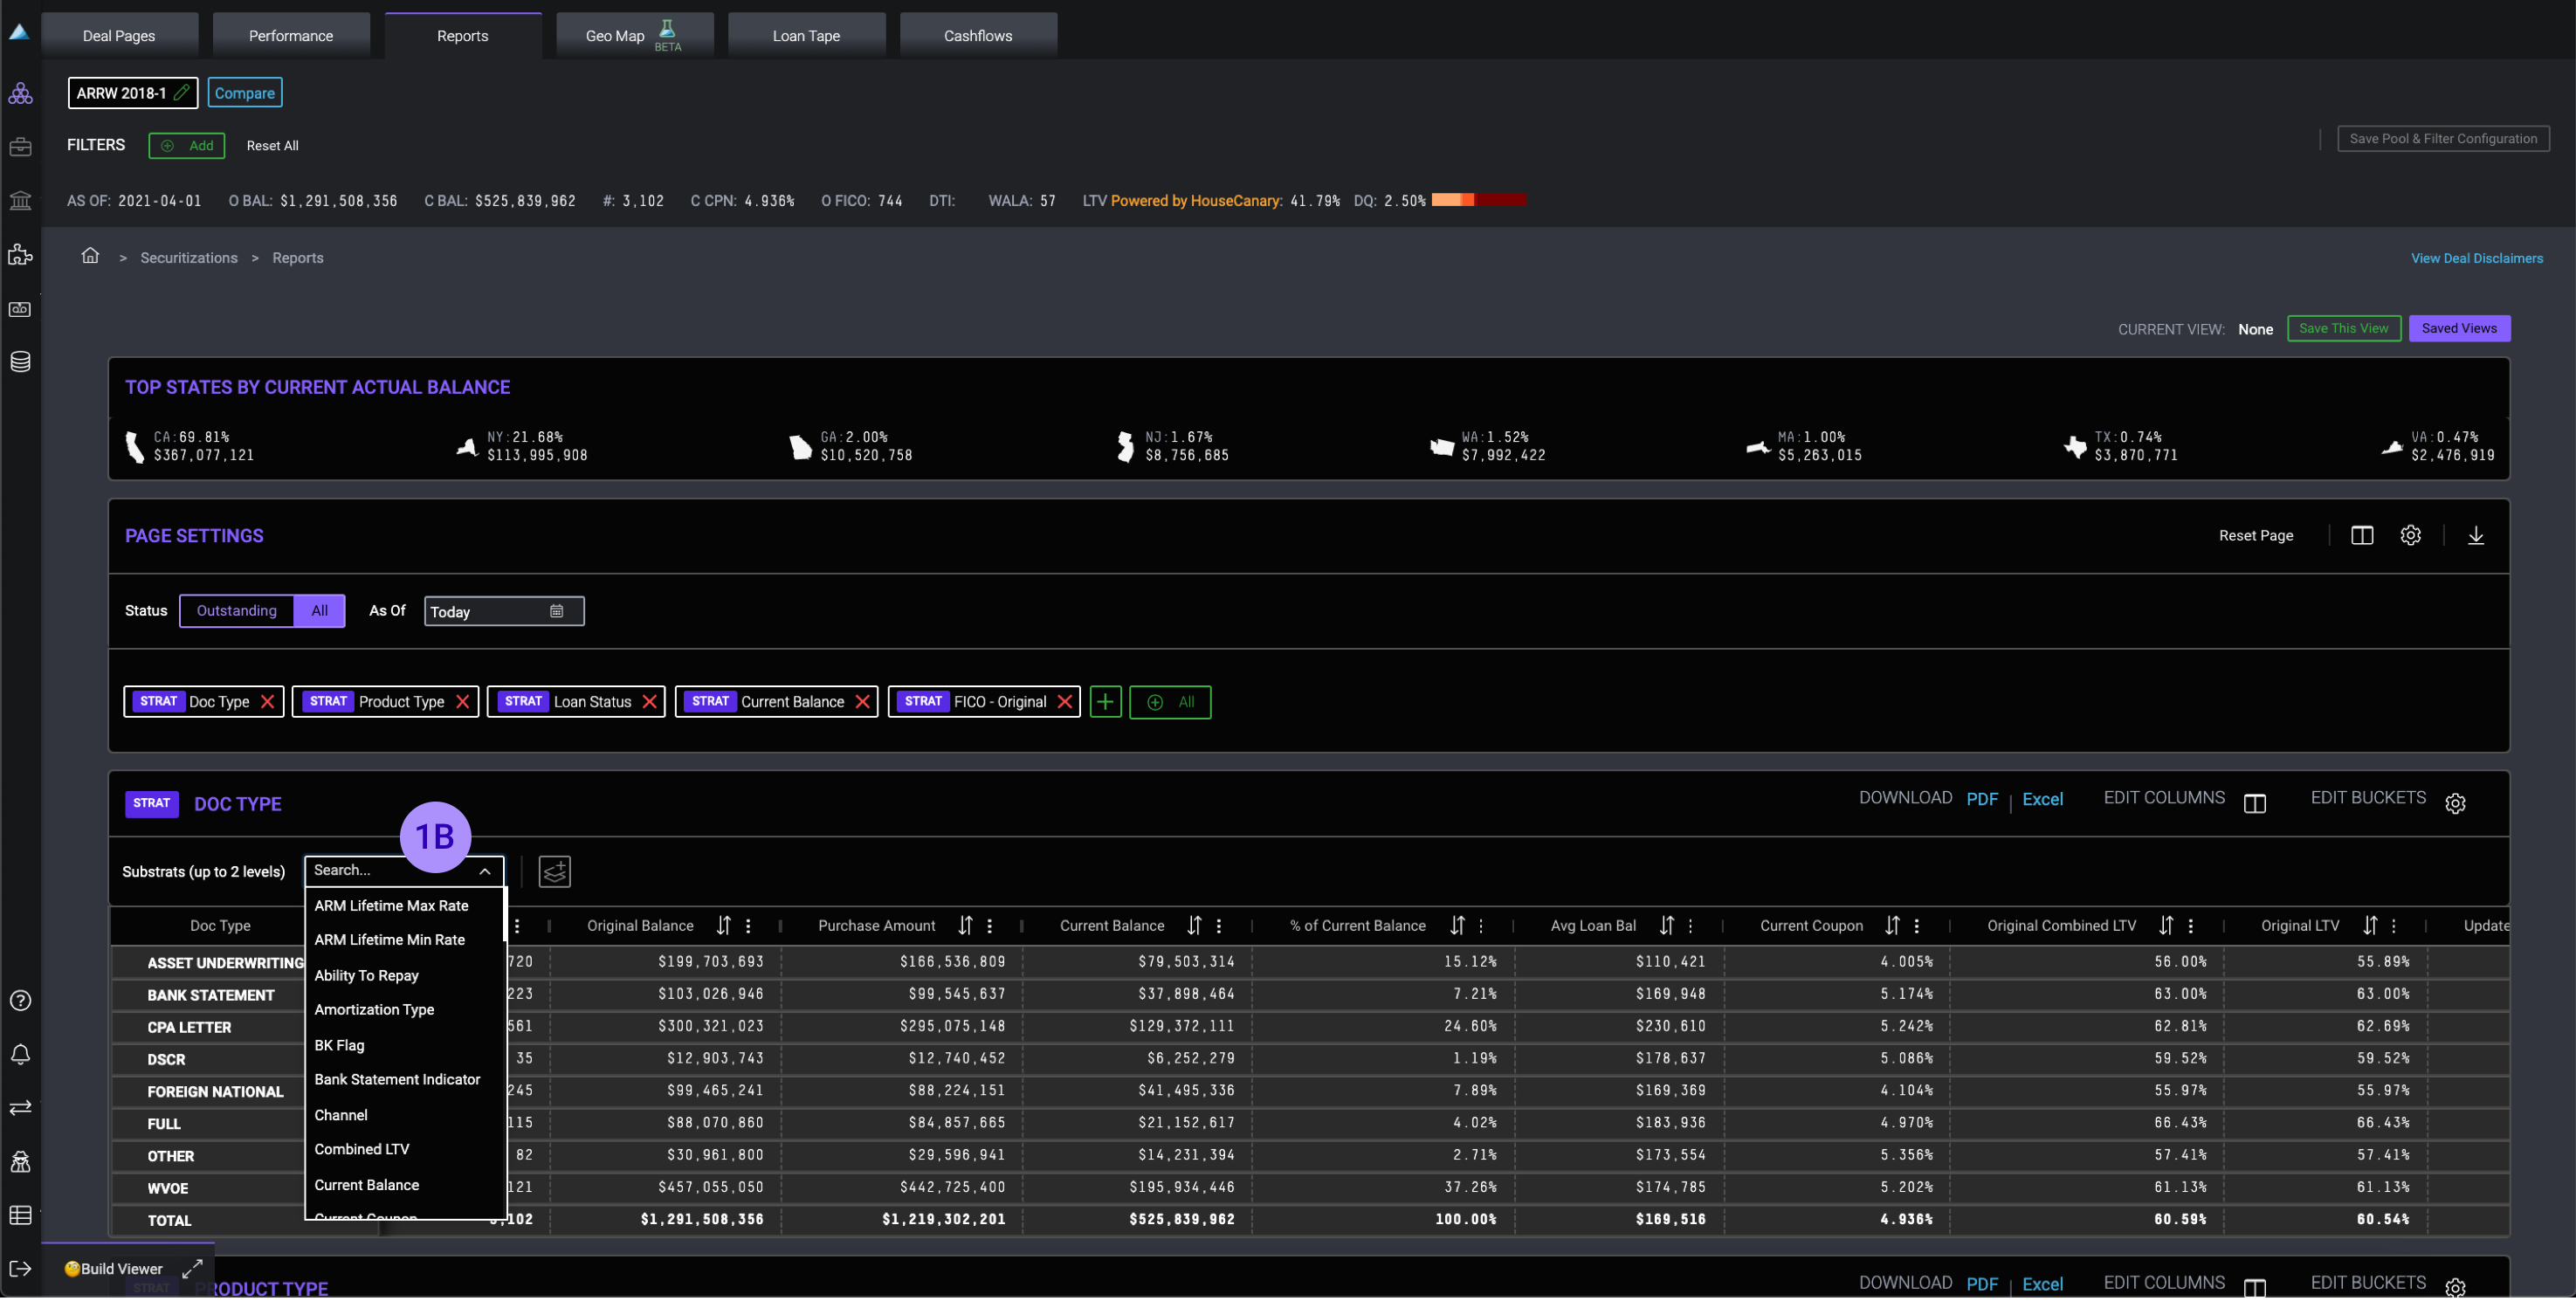Switch to the Loan Tape tab
Viewport: 2576px width, 1301px height.
point(806,36)
